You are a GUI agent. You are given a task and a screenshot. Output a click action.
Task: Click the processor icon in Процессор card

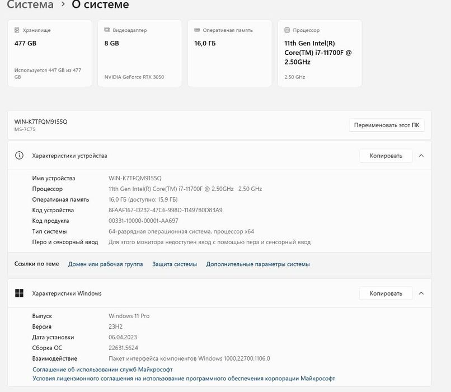(287, 30)
